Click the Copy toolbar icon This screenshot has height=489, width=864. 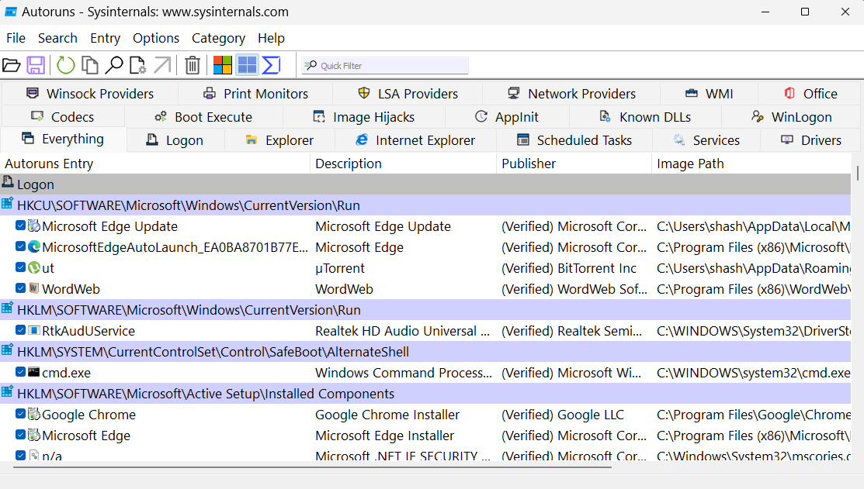click(90, 65)
